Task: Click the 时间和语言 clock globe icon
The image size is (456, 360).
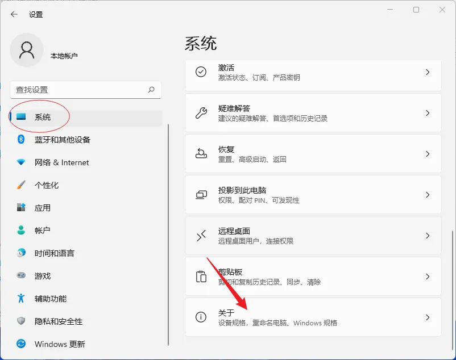Action: [x=21, y=253]
